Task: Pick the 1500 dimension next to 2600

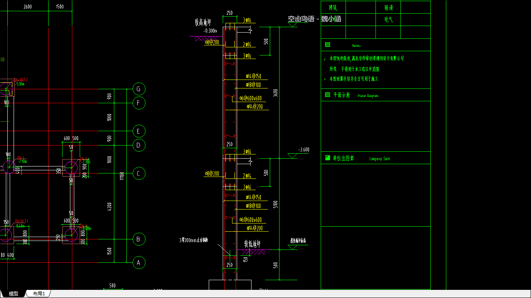Action: pos(60,7)
